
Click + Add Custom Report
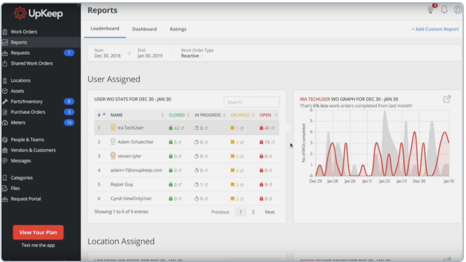click(435, 29)
